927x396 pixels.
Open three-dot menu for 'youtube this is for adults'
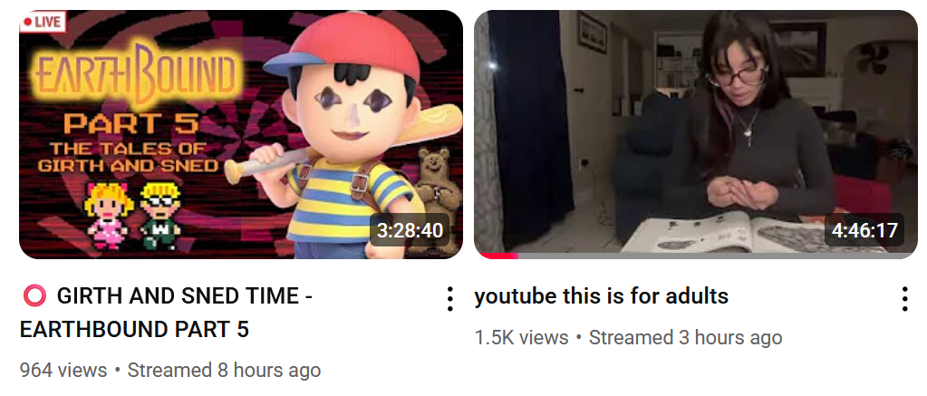click(904, 299)
